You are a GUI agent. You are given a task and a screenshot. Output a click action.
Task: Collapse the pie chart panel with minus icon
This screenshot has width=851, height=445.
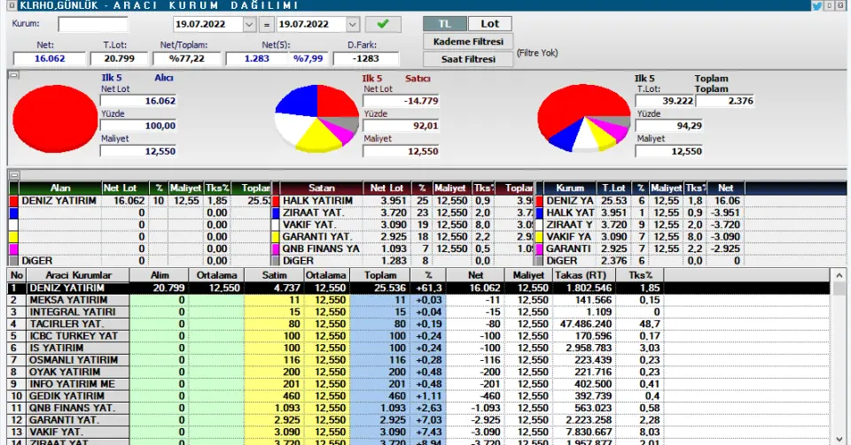(x=12, y=76)
